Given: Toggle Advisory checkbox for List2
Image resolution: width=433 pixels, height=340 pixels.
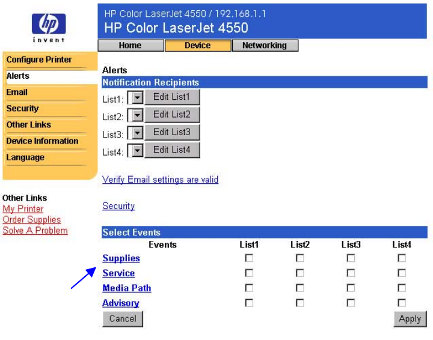Looking at the screenshot, I should [300, 303].
